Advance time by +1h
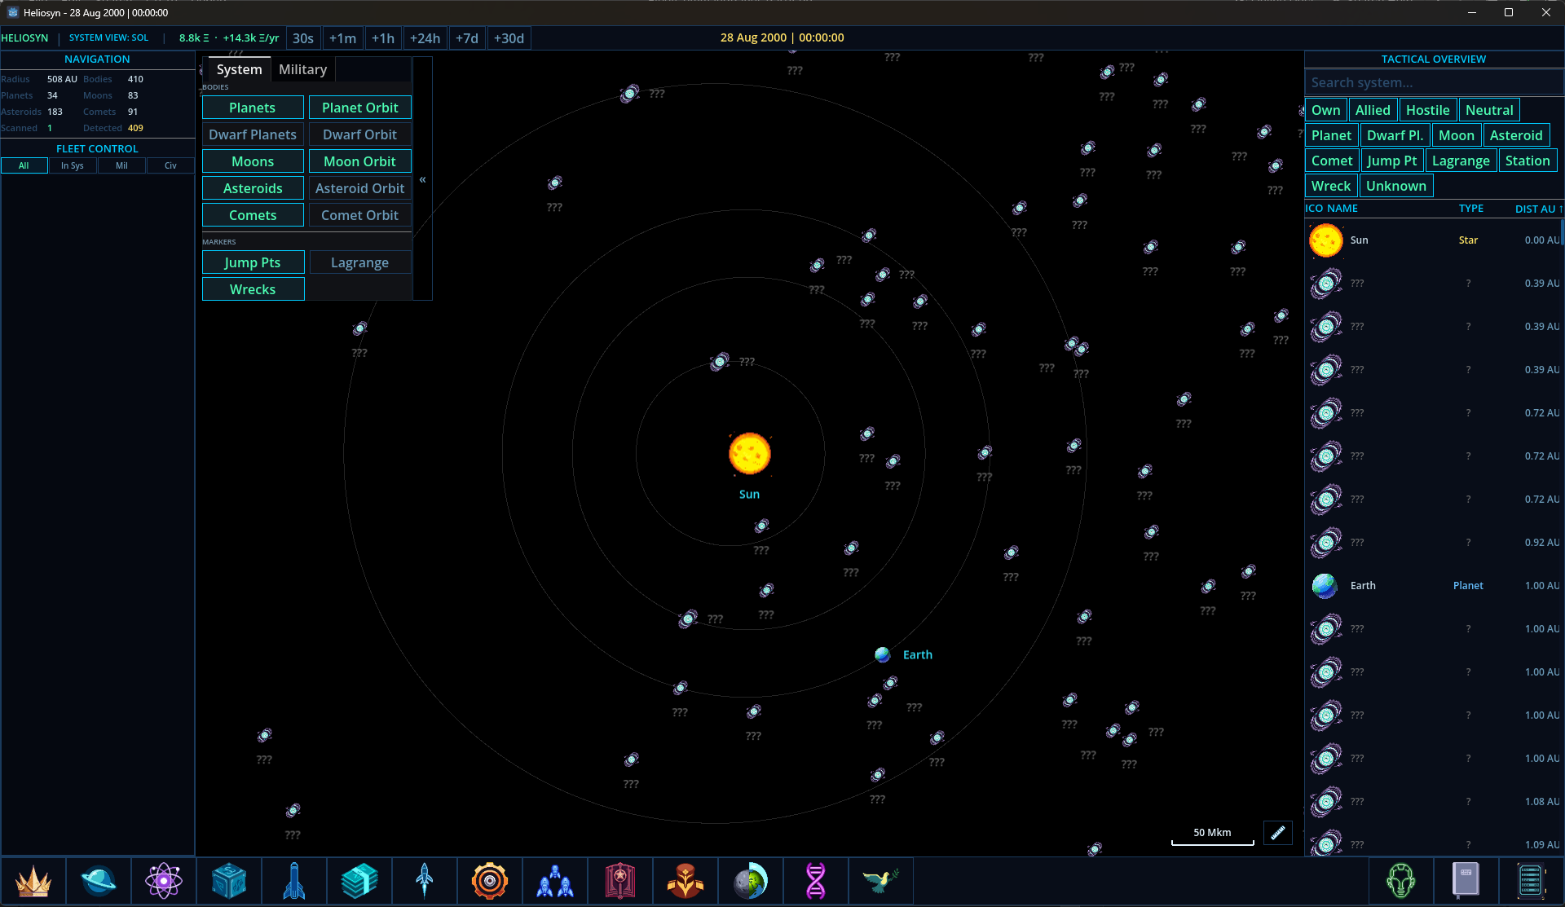The height and width of the screenshot is (907, 1565). [383, 38]
